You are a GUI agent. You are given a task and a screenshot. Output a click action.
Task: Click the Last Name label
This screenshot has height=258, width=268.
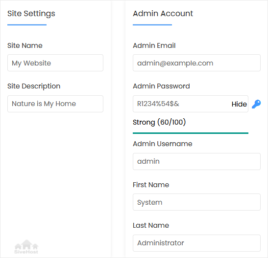[x=151, y=225]
